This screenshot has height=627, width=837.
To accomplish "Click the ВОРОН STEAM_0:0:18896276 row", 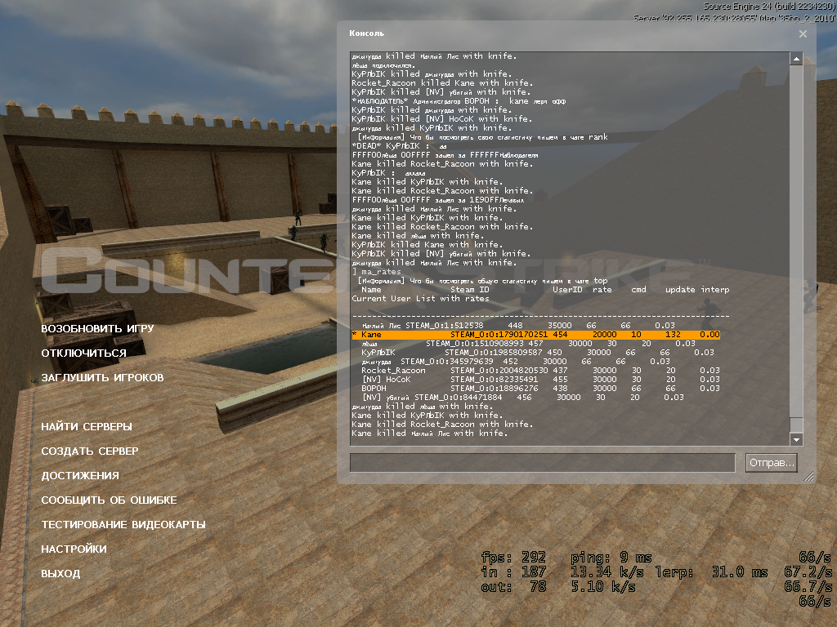I will click(x=540, y=388).
